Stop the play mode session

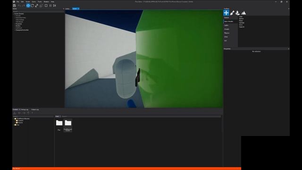46,6
